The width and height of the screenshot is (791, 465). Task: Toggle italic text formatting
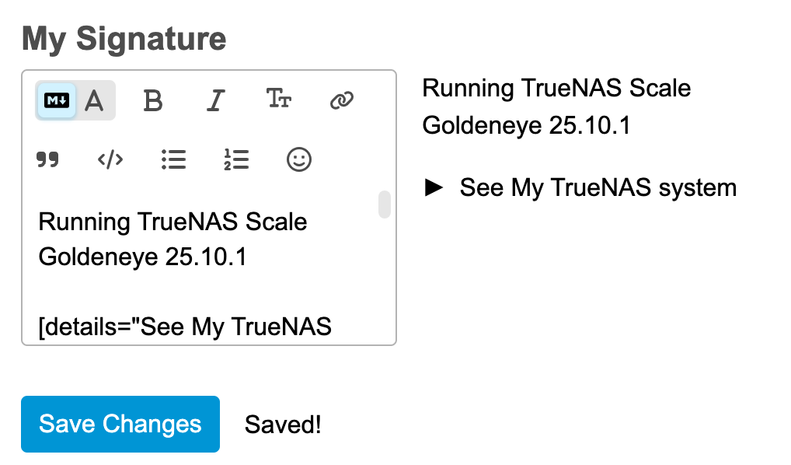pyautogui.click(x=216, y=100)
